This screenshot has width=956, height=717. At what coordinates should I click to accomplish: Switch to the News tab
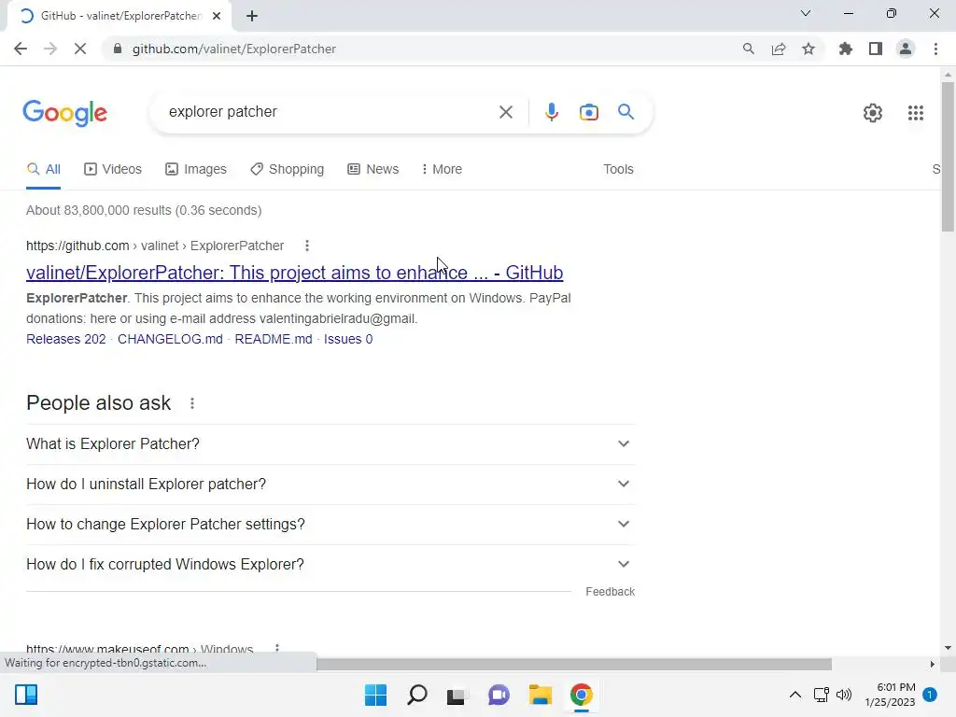pos(373,170)
